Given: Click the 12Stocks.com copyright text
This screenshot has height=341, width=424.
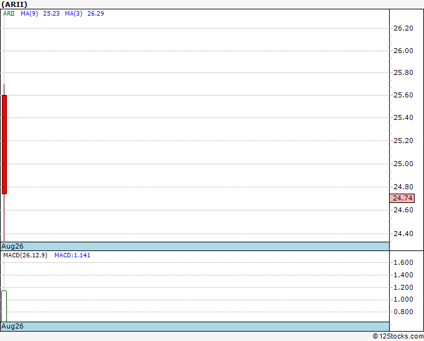Looking at the screenshot, I should (398, 336).
